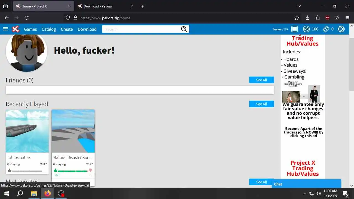Click See All for Recently Played
The width and height of the screenshot is (354, 199).
click(x=261, y=104)
